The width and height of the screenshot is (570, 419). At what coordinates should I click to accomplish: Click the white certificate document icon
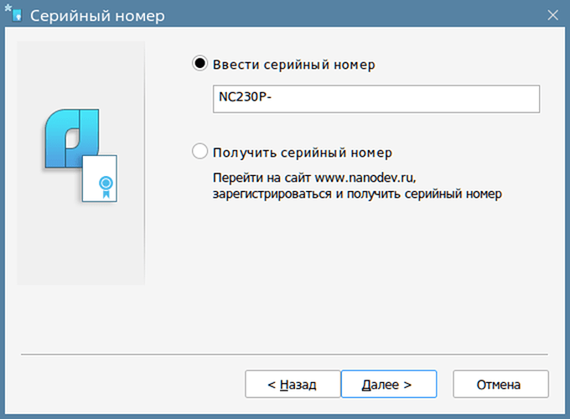click(x=100, y=178)
